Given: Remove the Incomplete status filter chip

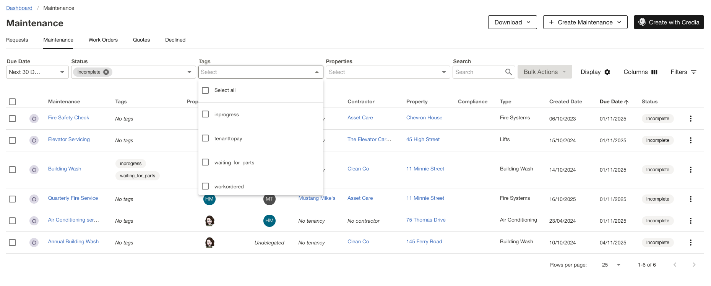Looking at the screenshot, I should point(106,72).
